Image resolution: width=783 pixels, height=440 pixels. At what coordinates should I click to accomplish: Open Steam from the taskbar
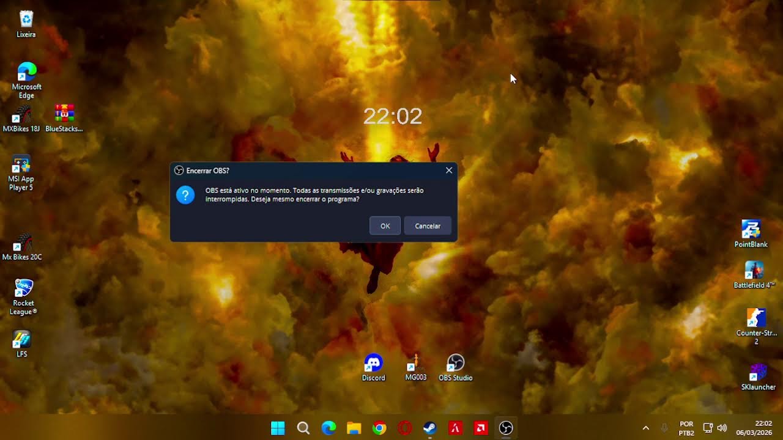(x=430, y=428)
